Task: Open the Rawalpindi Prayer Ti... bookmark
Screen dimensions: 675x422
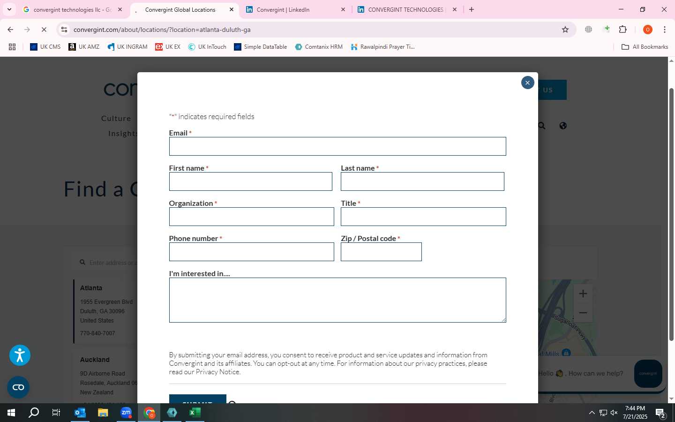Action: [383, 47]
